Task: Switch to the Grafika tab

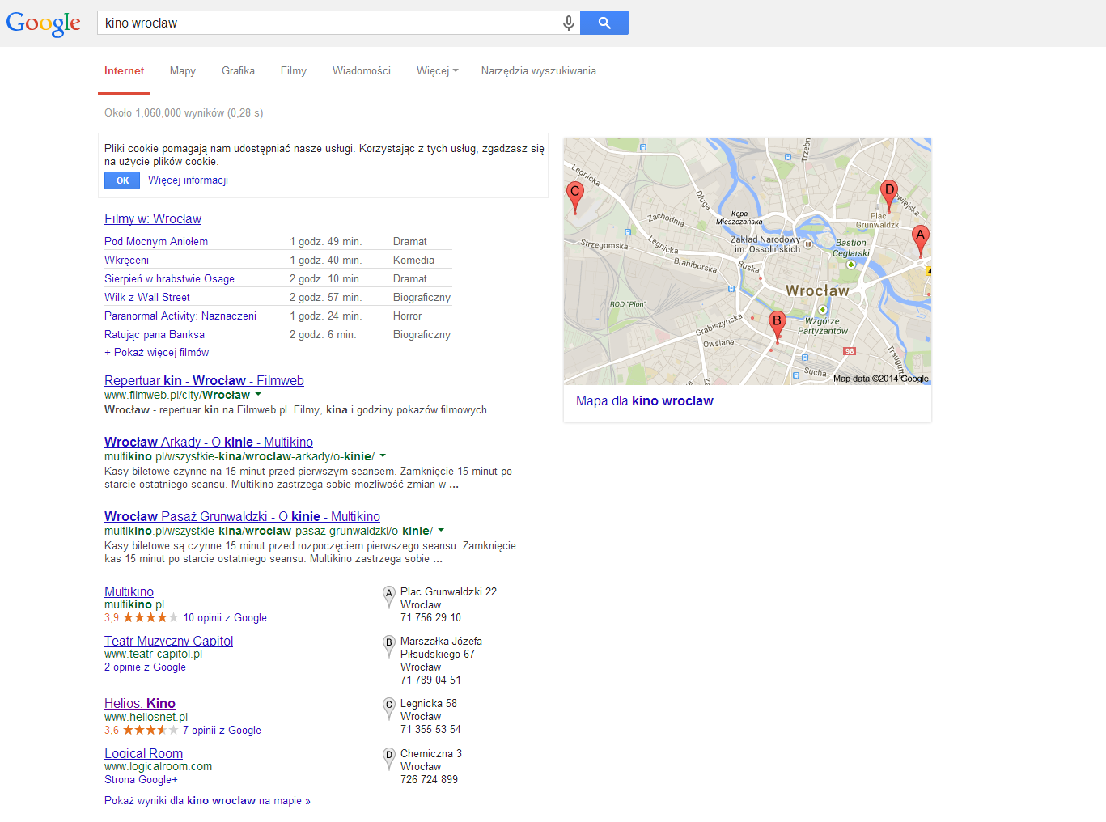Action: coord(238,71)
